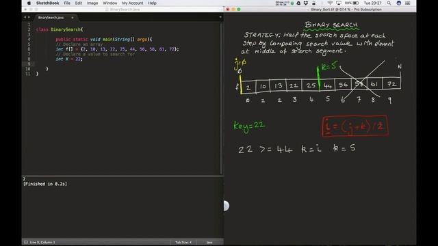This screenshot has height=246, width=438.
Task: Click the green circular status icon in the menu bar
Action: pyautogui.click(x=292, y=3)
